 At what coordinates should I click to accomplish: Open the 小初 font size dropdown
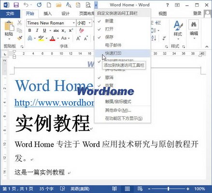89,23
